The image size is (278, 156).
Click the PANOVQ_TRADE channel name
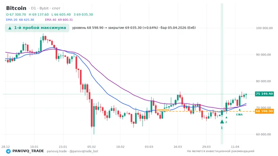click(28, 151)
